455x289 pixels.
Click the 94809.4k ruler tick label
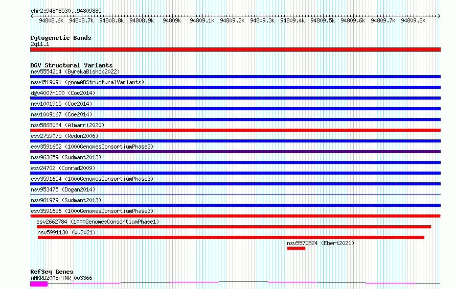(292, 20)
